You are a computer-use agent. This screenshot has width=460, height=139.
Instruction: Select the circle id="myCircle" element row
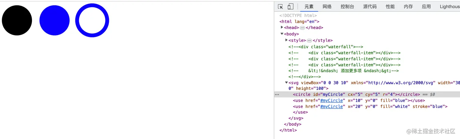coord(367,94)
